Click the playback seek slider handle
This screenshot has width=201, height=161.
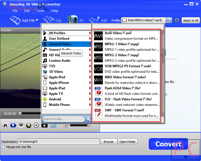pos(20,113)
